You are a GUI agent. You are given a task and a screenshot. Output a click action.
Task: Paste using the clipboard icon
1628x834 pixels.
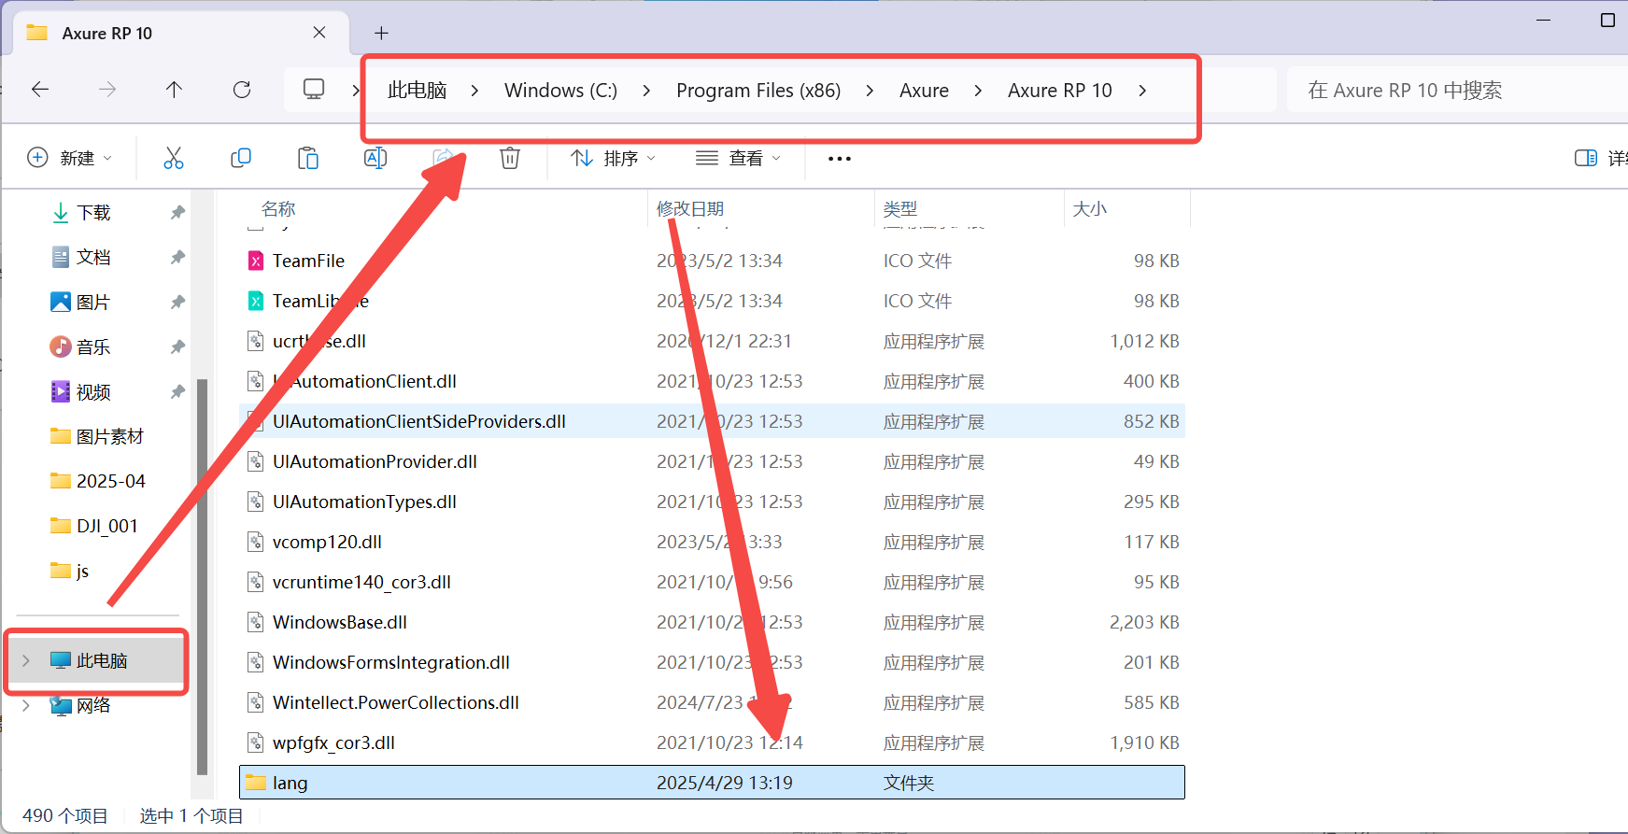pos(308,158)
